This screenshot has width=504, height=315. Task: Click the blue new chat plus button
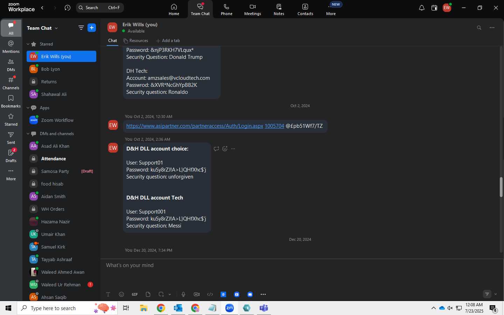tap(92, 28)
